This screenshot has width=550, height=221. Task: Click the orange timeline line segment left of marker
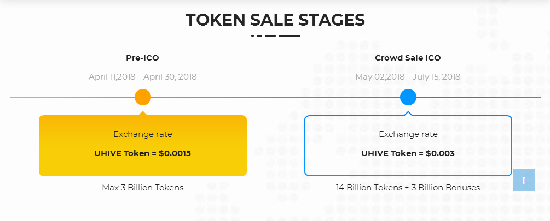[x=72, y=97]
